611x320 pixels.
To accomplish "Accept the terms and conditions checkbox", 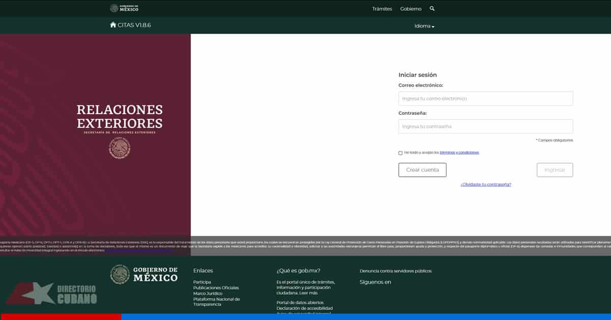I will click(x=401, y=153).
